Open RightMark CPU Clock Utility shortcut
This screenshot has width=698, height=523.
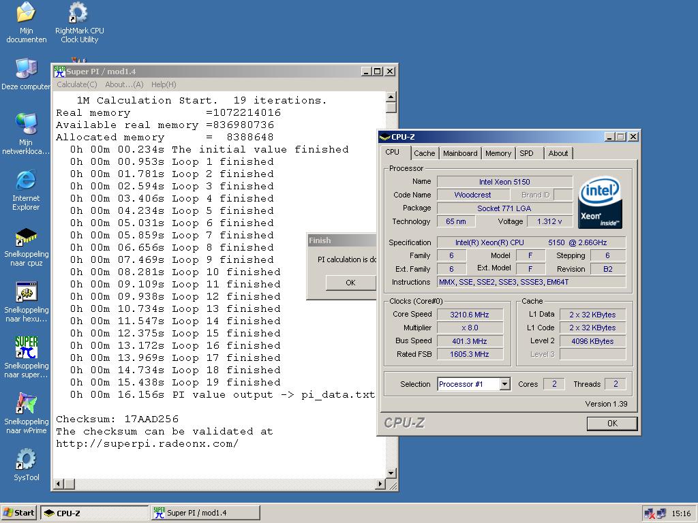tap(79, 22)
